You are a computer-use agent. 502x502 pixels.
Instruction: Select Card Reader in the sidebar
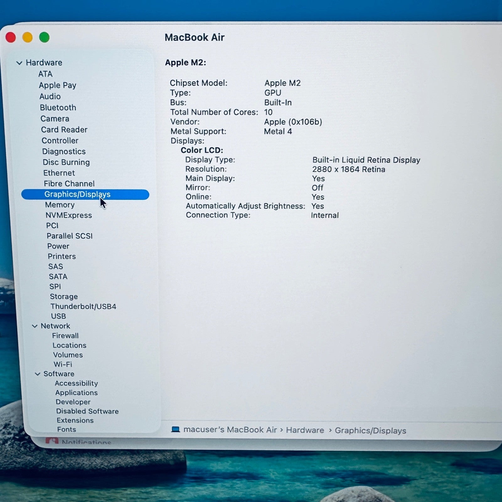coord(64,130)
